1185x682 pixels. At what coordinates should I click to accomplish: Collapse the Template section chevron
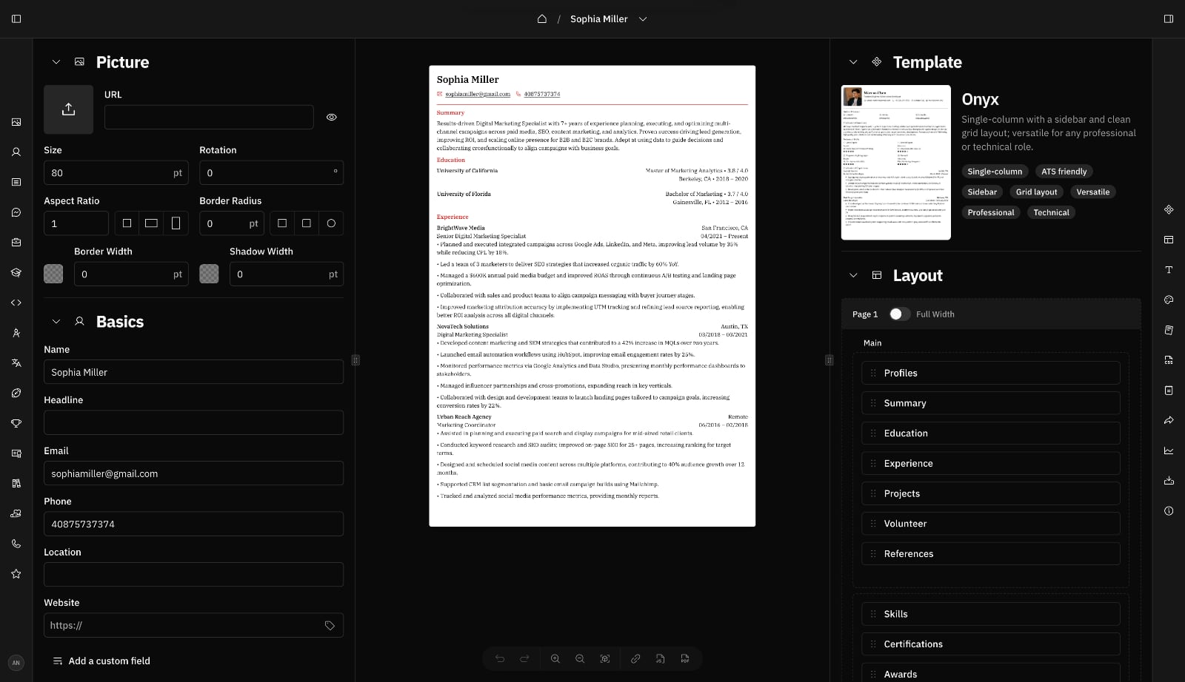click(853, 62)
